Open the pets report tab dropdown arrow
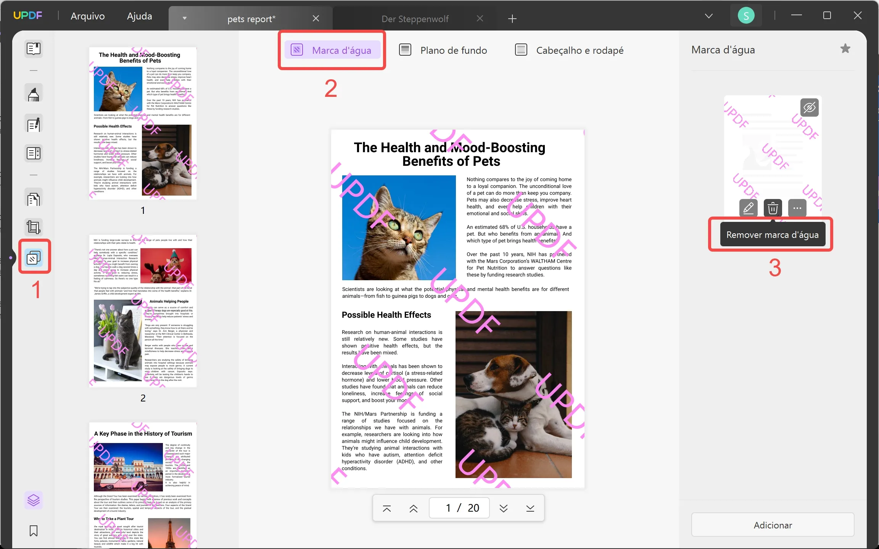This screenshot has height=549, width=879. [185, 18]
